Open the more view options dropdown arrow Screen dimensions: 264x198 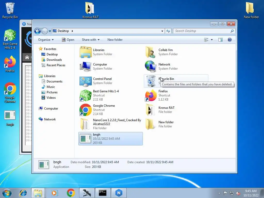click(212, 40)
